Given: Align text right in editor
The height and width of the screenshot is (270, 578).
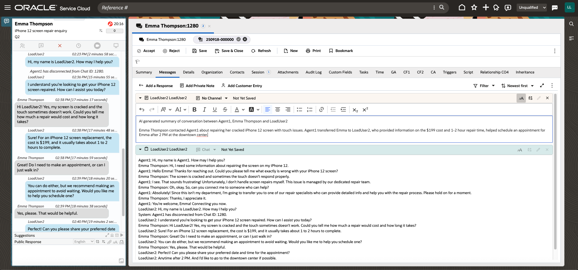Looking at the screenshot, I should tap(288, 109).
